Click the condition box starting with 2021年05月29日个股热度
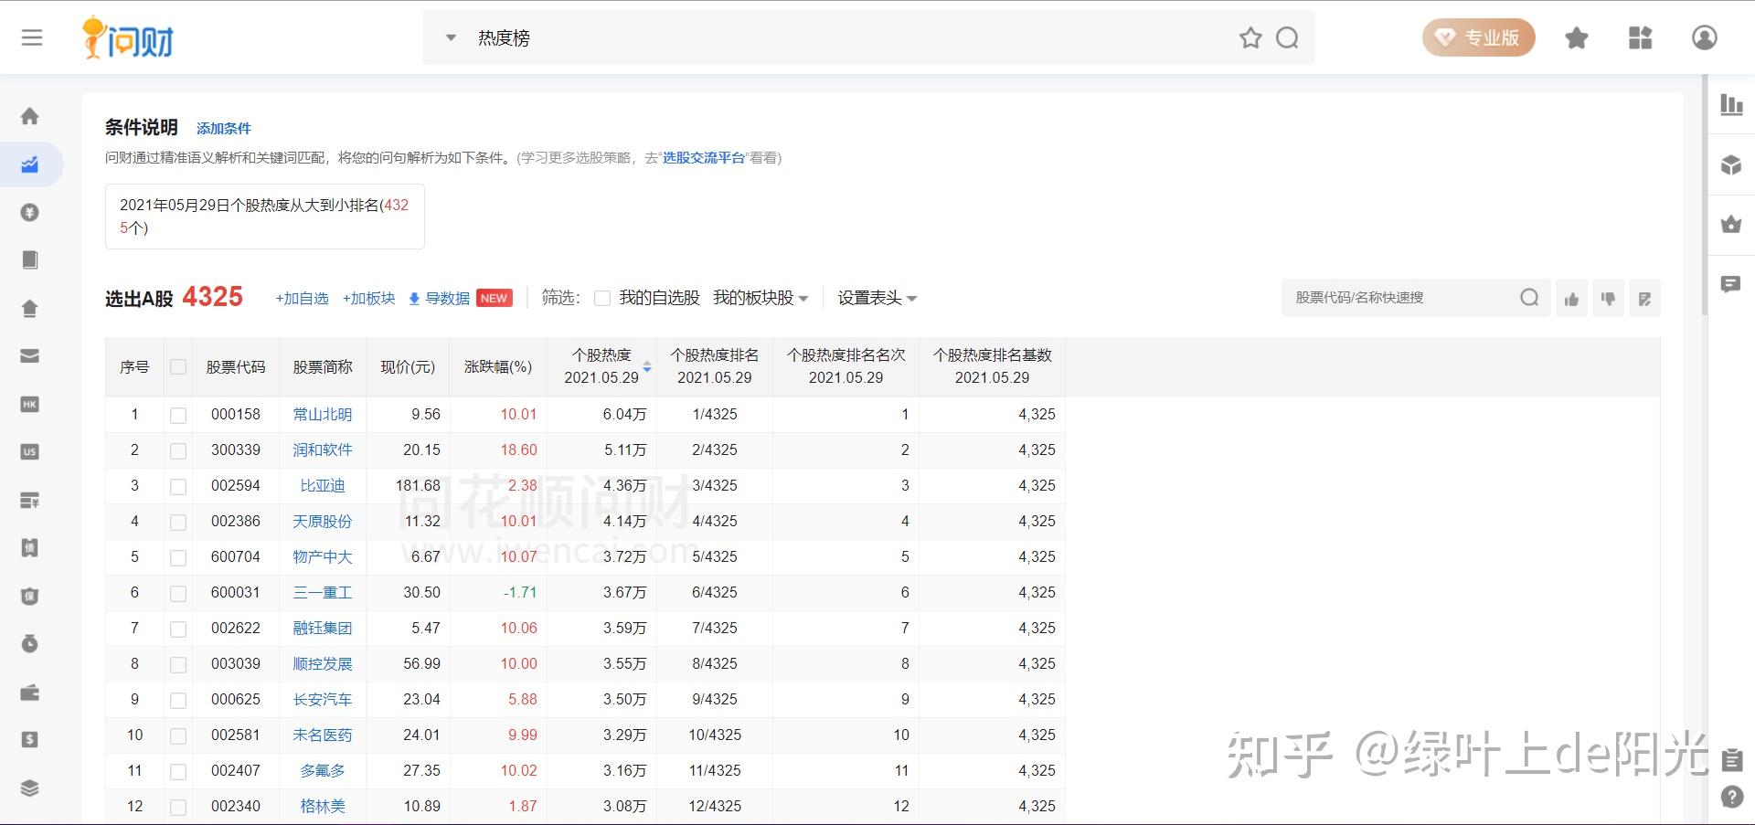The width and height of the screenshot is (1755, 825). [x=265, y=217]
